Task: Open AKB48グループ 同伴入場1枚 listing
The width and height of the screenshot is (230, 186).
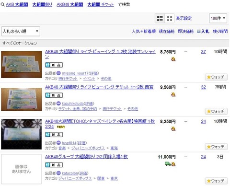Action: [86, 157]
